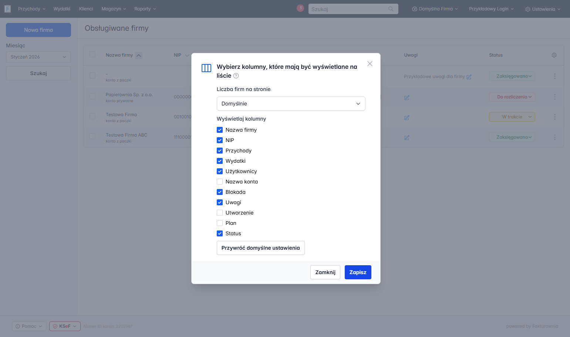Select the Testowa Firma row checkbox

[92, 116]
